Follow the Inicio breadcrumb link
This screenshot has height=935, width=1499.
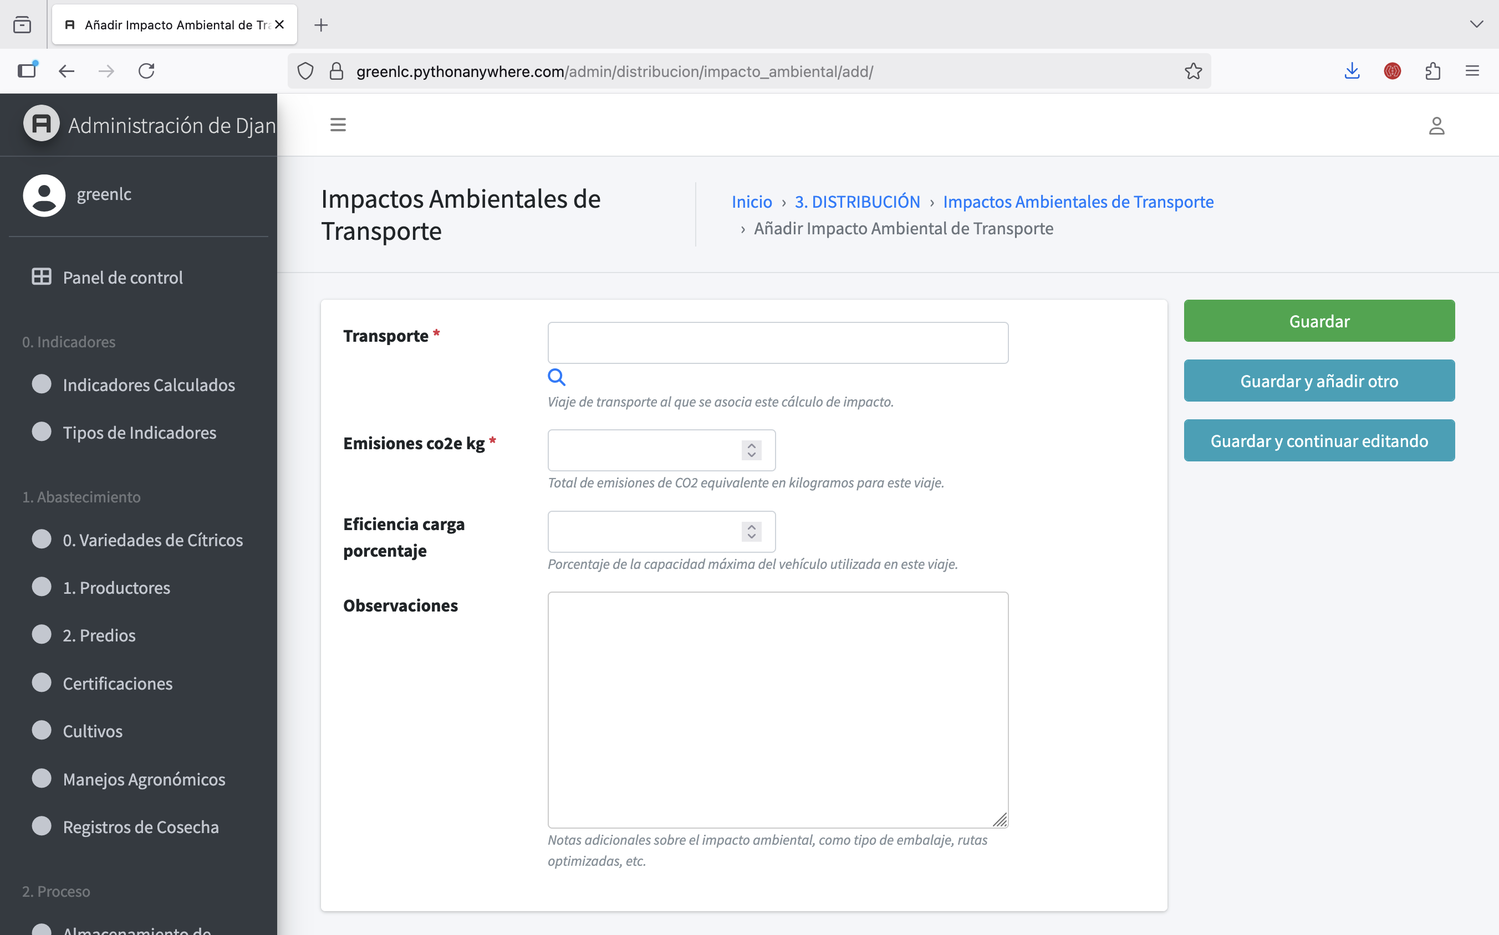(751, 201)
